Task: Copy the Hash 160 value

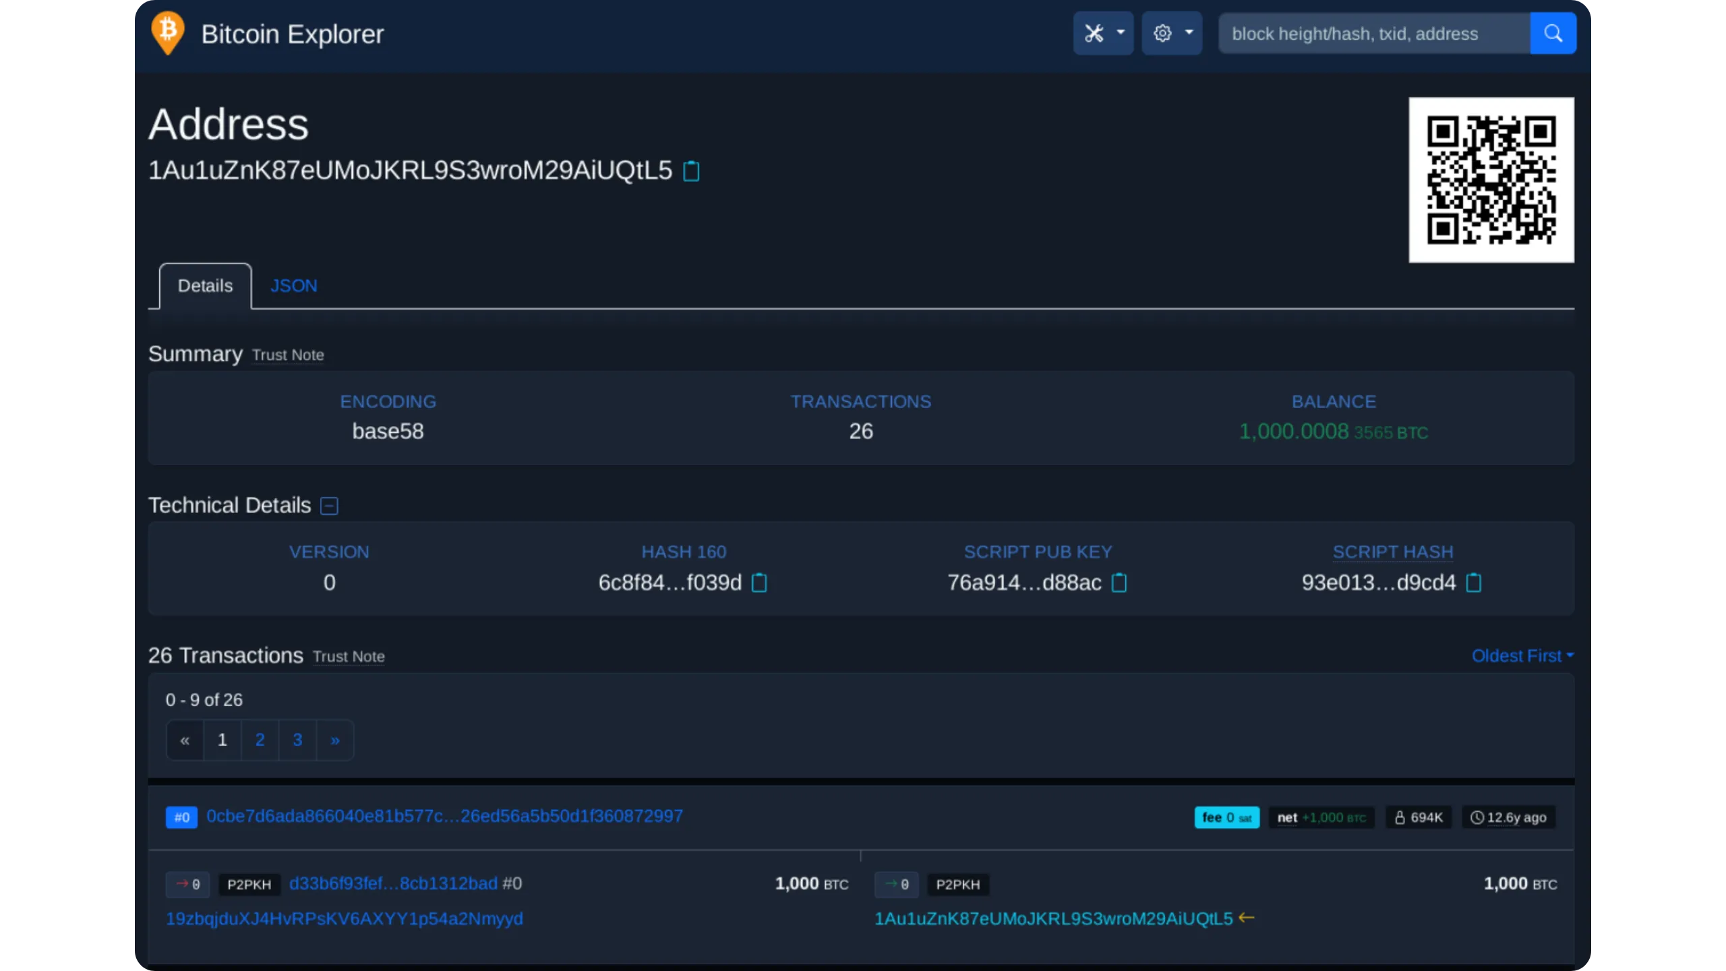Action: (759, 583)
